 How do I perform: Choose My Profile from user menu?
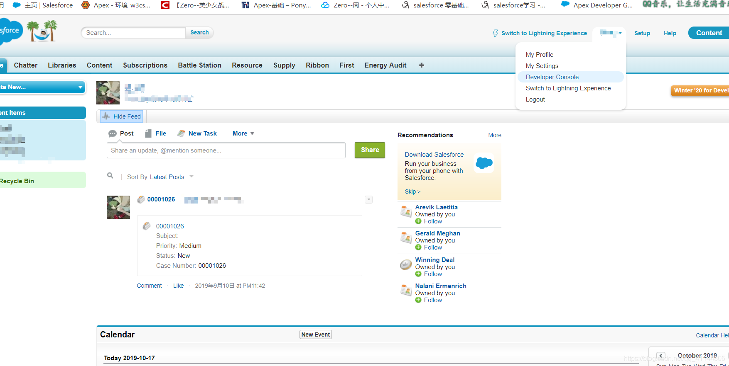(x=540, y=55)
